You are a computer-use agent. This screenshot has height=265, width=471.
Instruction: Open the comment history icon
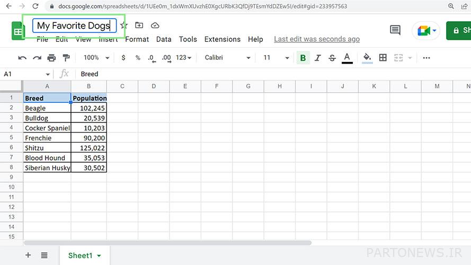[x=395, y=30]
